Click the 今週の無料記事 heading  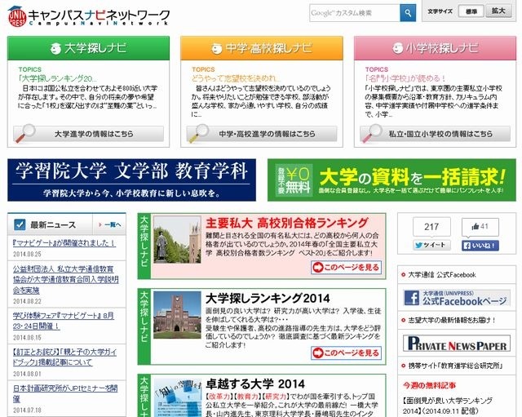pos(429,386)
